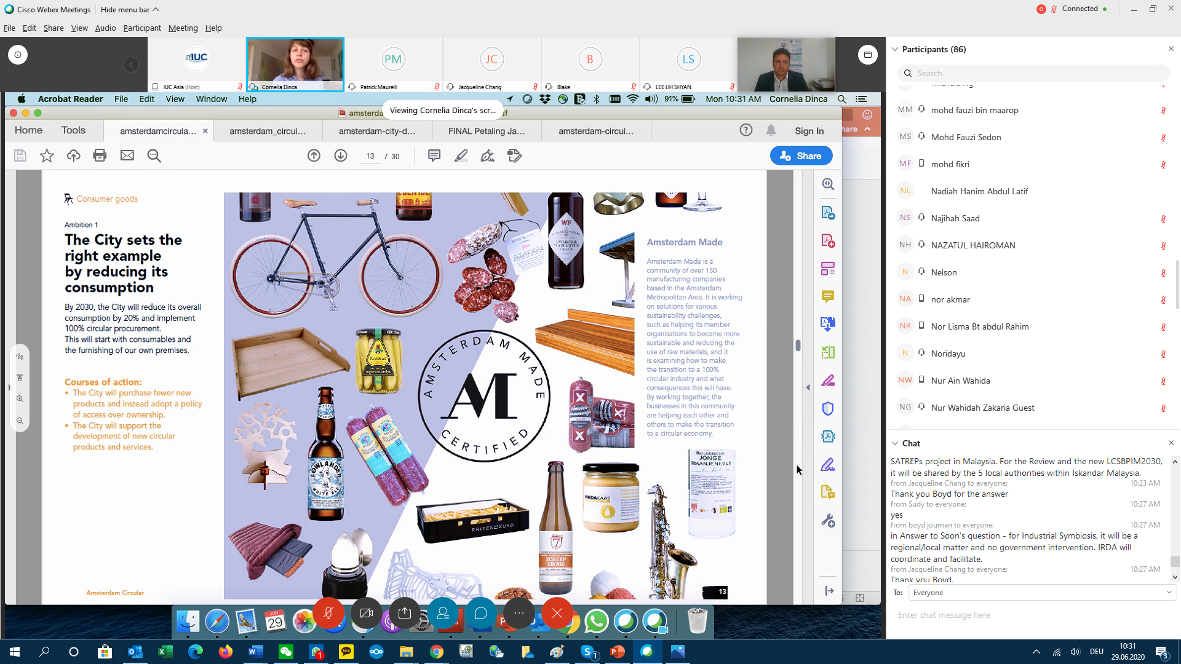This screenshot has width=1181, height=664.
Task: Collapse the Chat panel chevron
Action: tap(895, 443)
